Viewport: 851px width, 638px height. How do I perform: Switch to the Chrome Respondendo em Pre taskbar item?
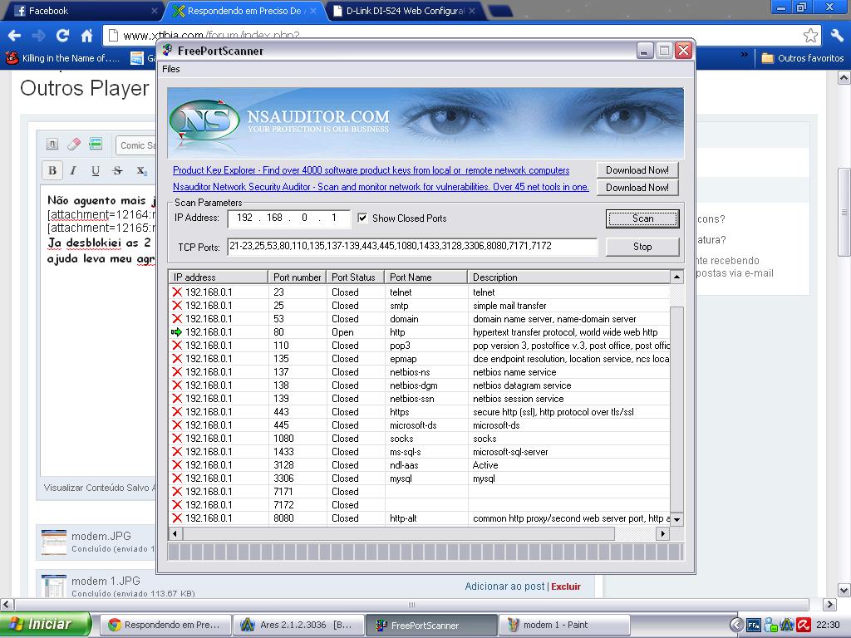point(165,625)
